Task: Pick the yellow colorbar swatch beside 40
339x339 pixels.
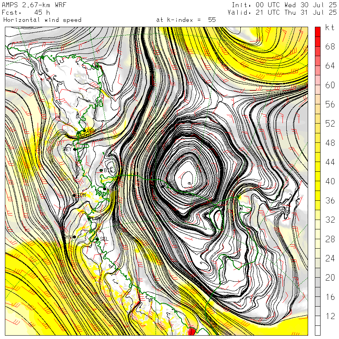Action: [x=318, y=186]
